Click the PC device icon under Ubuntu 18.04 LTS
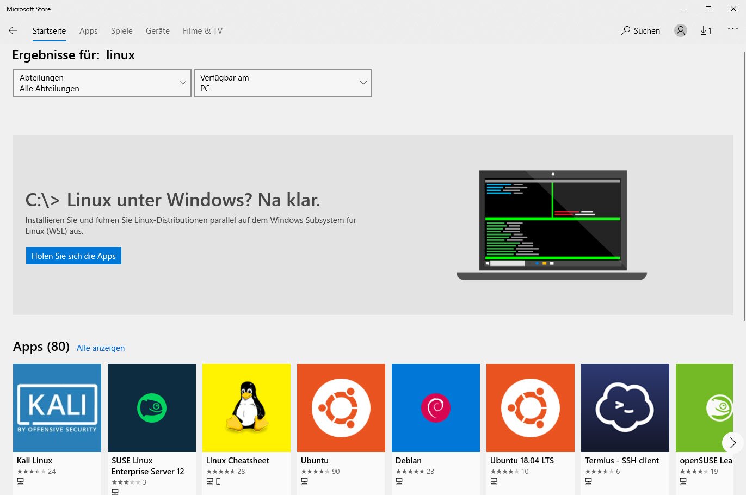Screen dimensions: 746x495 [494, 481]
